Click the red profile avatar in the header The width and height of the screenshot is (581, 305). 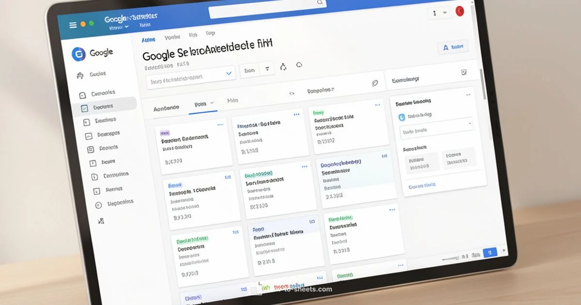(x=460, y=11)
